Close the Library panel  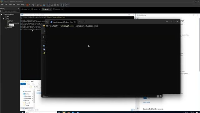click(19, 8)
